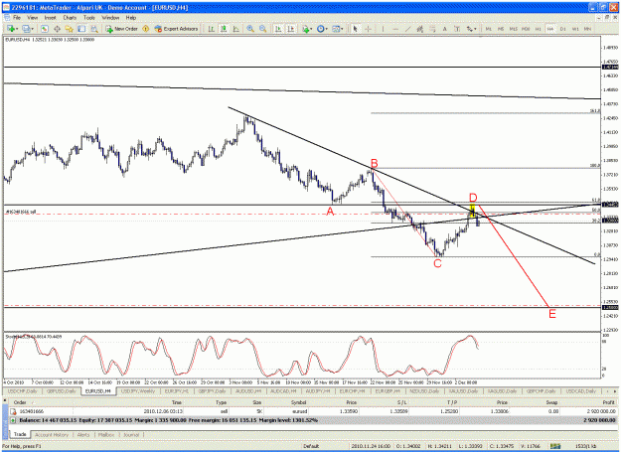Open the arrows objects dropdown

click(x=471, y=29)
